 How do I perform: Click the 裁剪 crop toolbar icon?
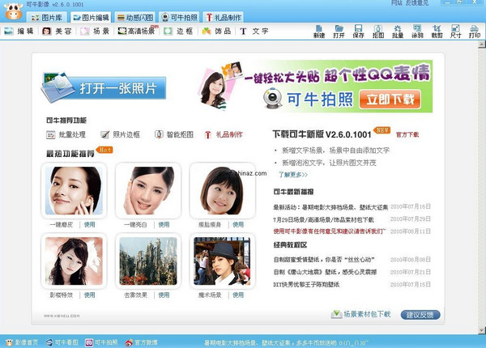[x=437, y=32]
